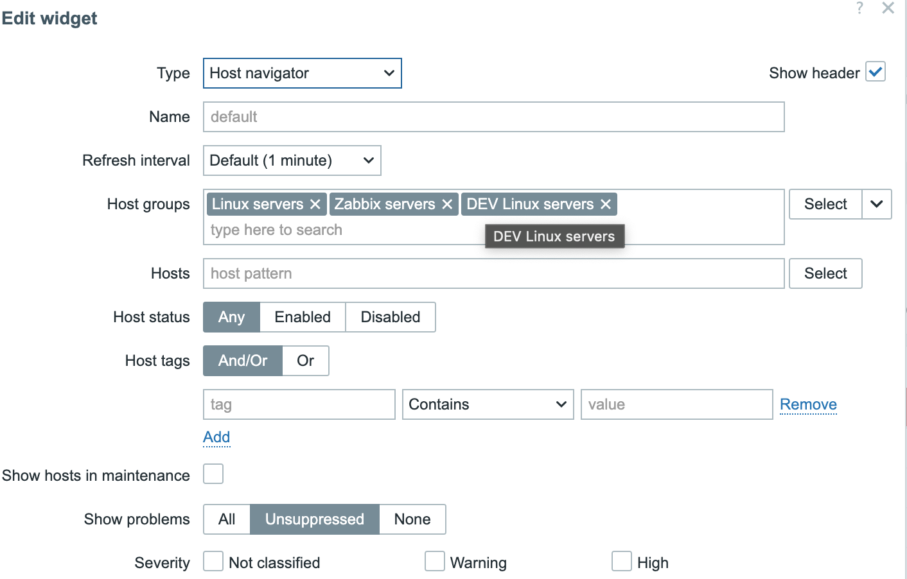The height and width of the screenshot is (579, 907).
Task: Set Host status to Enabled
Action: coord(303,317)
